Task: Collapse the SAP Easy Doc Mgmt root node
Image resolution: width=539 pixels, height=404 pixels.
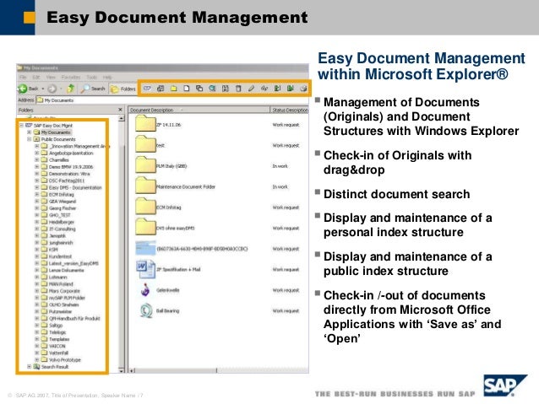Action: point(22,126)
